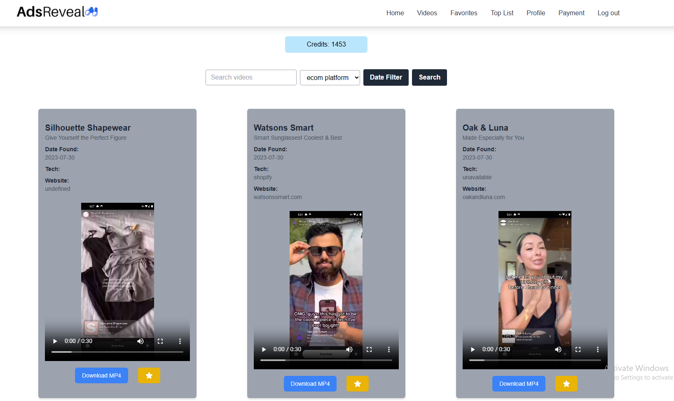Seek on Silhouette Shapewear video progress bar
This screenshot has width=674, height=401.
pyautogui.click(x=117, y=352)
